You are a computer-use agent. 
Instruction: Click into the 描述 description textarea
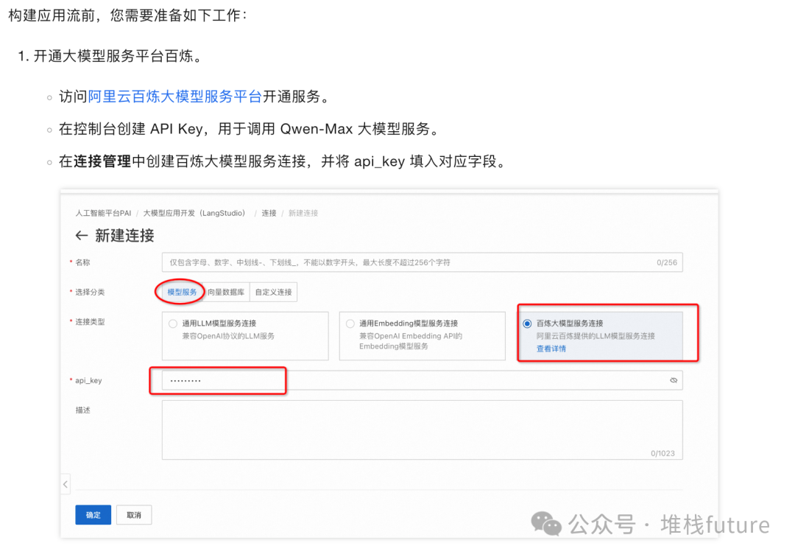(x=423, y=430)
